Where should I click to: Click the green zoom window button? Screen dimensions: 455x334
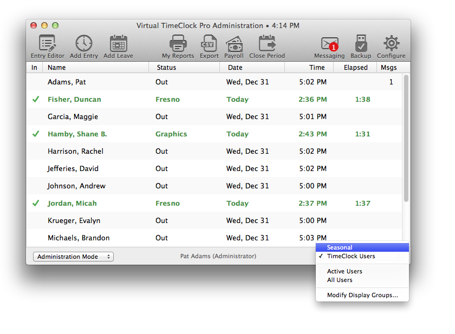click(55, 25)
